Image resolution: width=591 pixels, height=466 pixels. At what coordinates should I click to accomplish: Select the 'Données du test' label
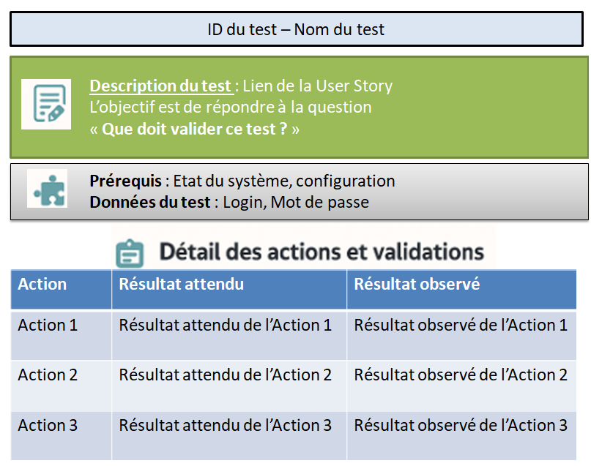coord(150,202)
